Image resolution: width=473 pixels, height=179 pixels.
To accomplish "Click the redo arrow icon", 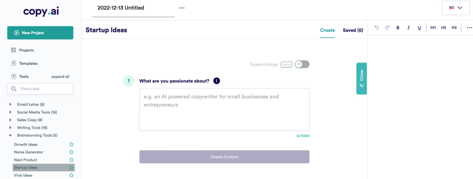I will coord(387,27).
